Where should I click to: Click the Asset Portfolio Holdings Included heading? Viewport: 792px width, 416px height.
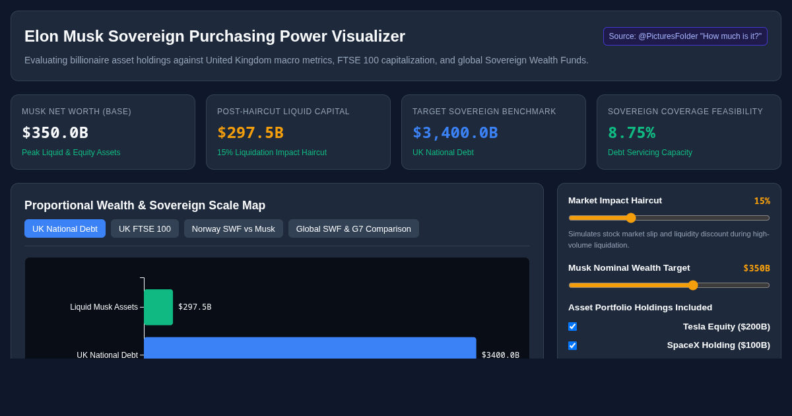(x=640, y=307)
